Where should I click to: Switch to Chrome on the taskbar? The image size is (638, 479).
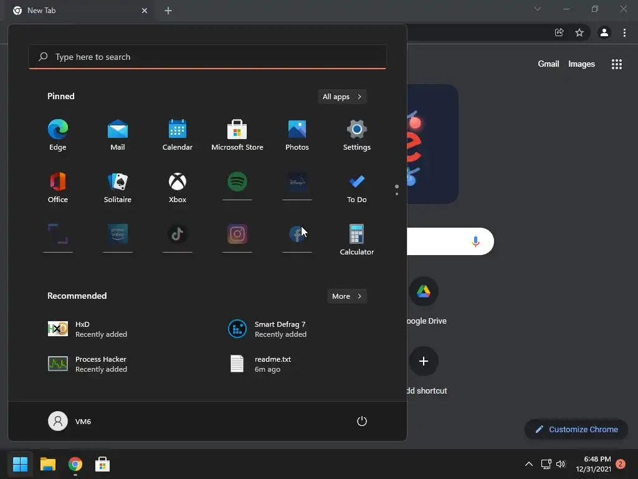75,464
